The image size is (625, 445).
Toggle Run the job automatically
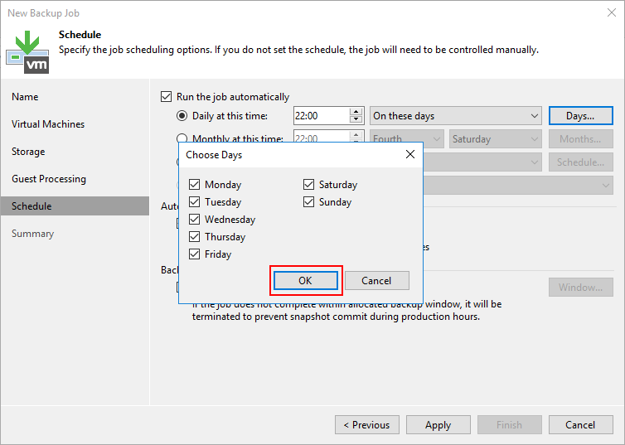(167, 97)
